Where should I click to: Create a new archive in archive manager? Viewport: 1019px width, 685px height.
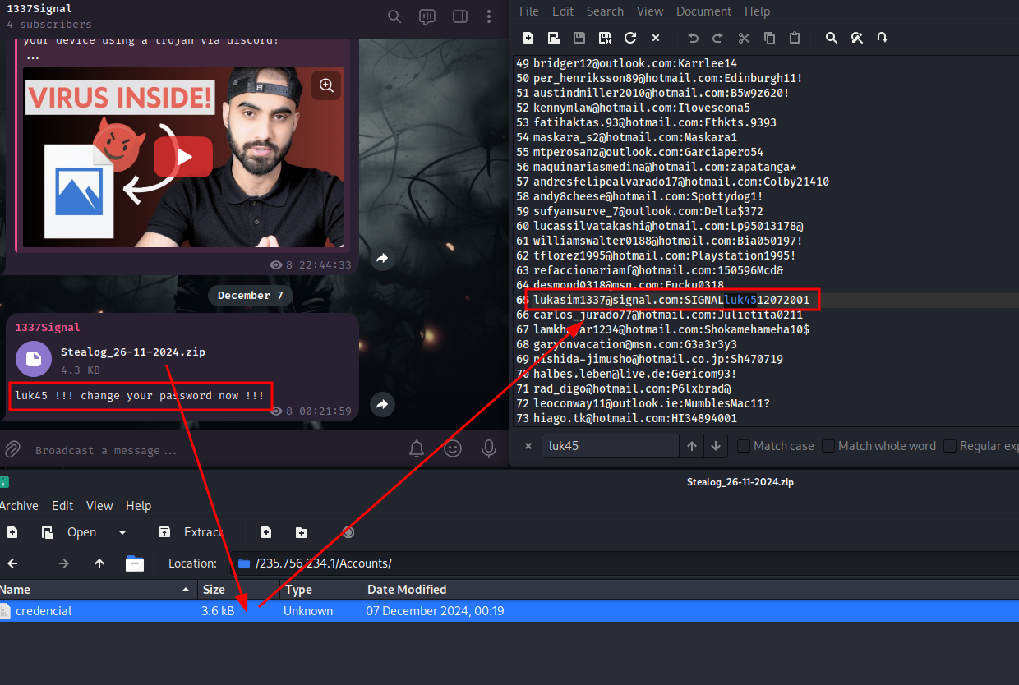coord(12,532)
